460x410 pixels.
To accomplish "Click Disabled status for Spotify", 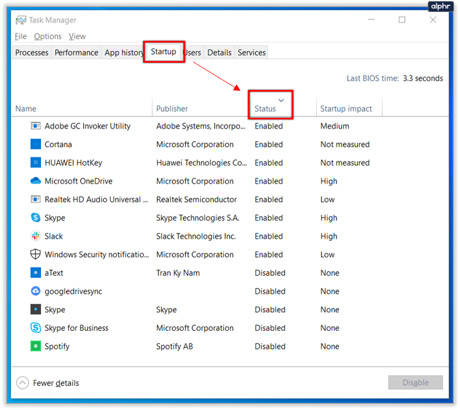I will click(x=270, y=346).
